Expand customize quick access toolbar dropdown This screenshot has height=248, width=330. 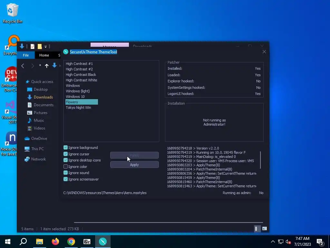[45, 46]
